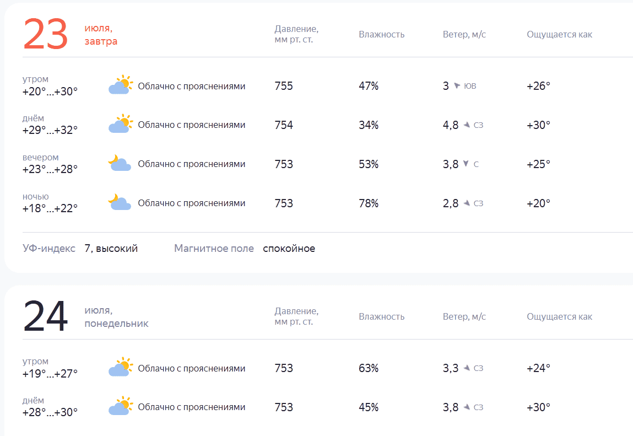Click the southeast wind arrow for July 23 morning
Image resolution: width=633 pixels, height=436 pixels.
[457, 86]
